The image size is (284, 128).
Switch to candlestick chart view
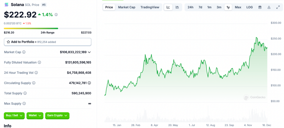(x=177, y=7)
